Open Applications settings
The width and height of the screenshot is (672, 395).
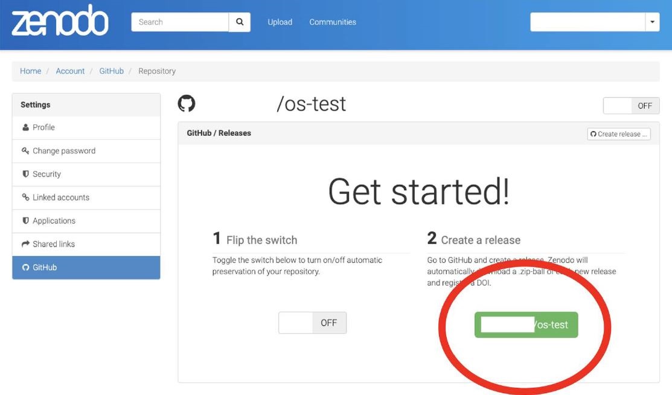pyautogui.click(x=86, y=221)
